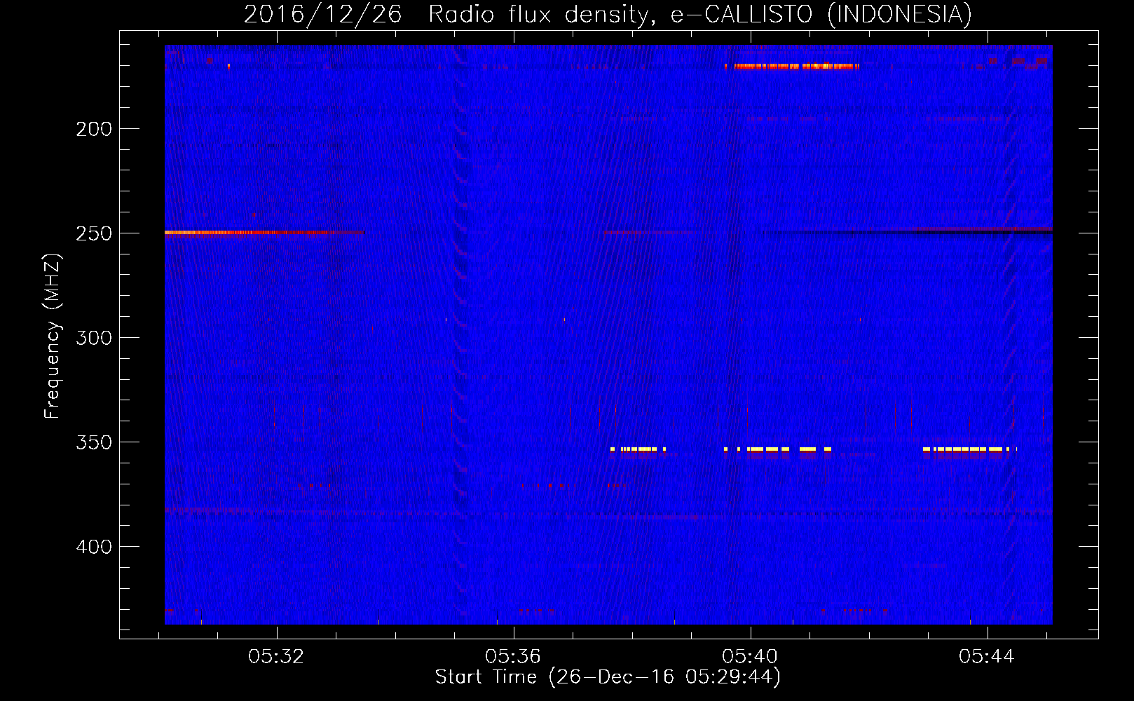Click the "Start Time (26-Dec-16 05:29:44)" label
The width and height of the screenshot is (1134, 701).
click(x=608, y=677)
